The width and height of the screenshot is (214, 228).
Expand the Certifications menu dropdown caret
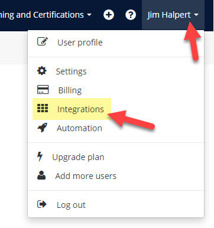coord(89,15)
